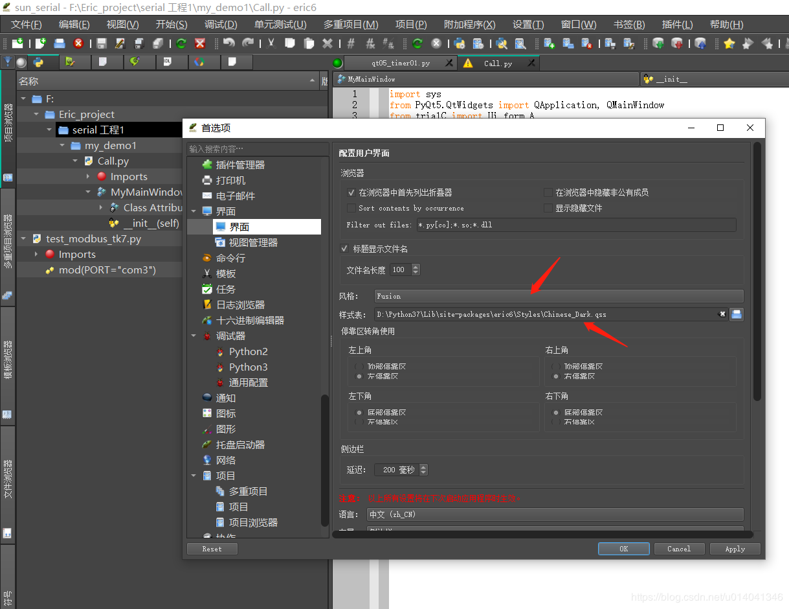Expand Imports under Call.py
This screenshot has width=789, height=609.
click(88, 176)
